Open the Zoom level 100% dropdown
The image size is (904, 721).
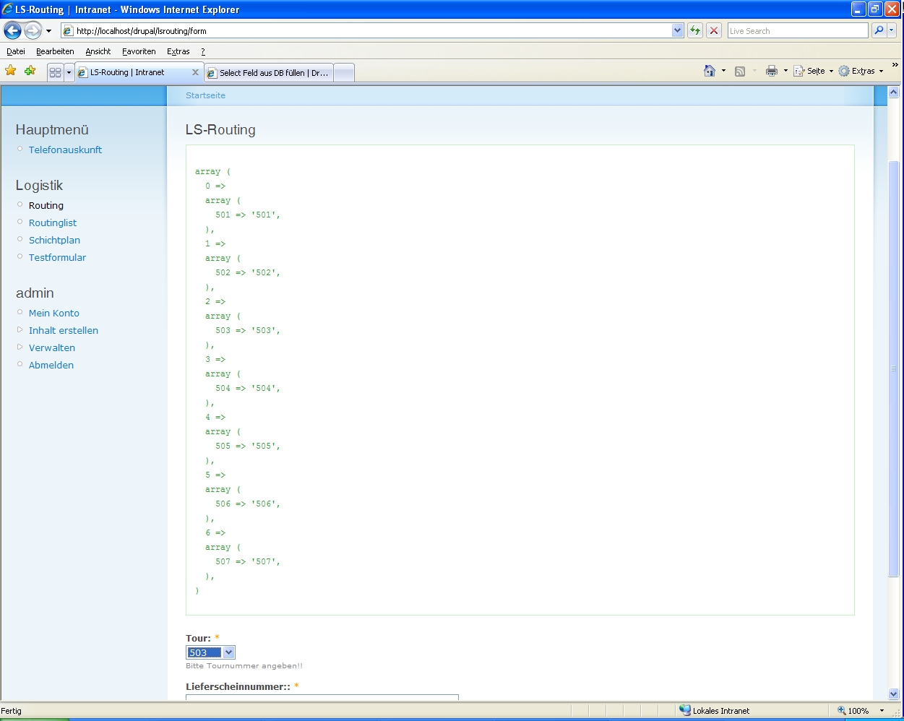[882, 711]
